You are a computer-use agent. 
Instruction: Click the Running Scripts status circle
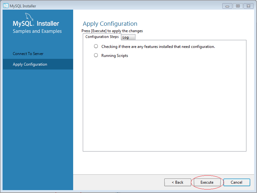pyautogui.click(x=96, y=55)
